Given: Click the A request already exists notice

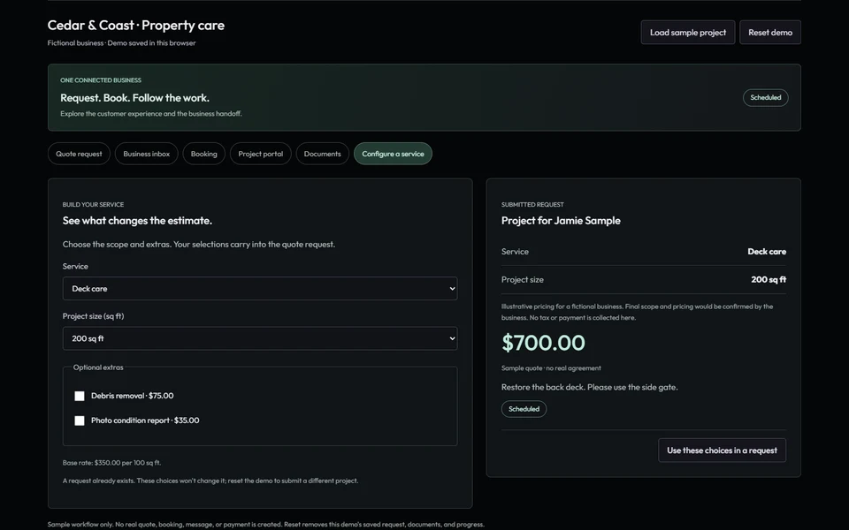Looking at the screenshot, I should point(210,481).
